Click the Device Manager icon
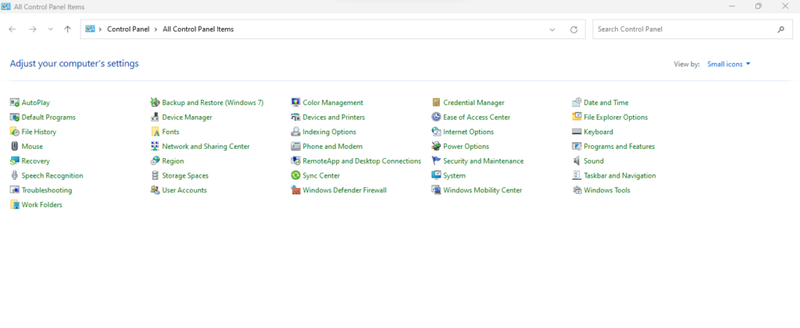This screenshot has width=800, height=328. point(155,118)
